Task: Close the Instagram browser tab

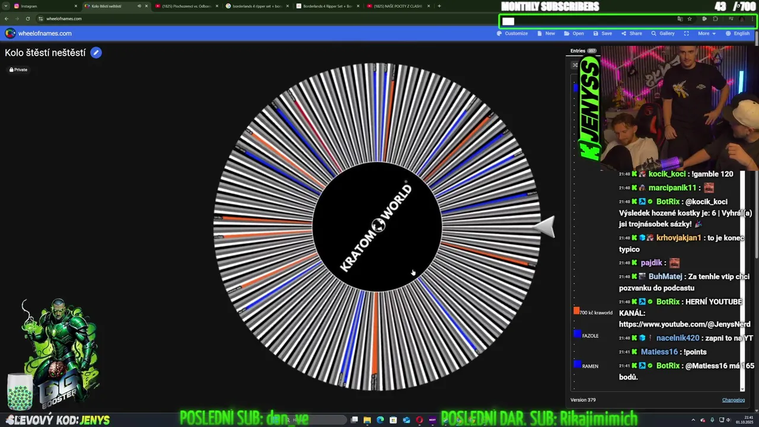Action: 76,6
